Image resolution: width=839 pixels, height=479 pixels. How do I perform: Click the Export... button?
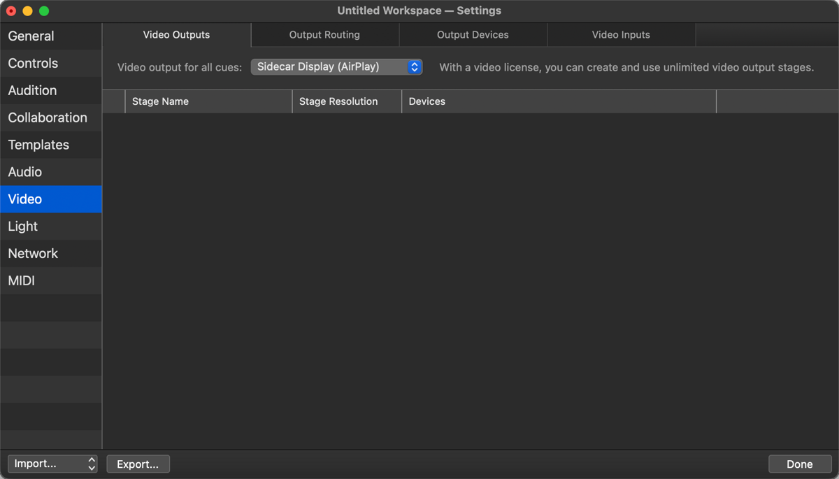[x=138, y=464]
